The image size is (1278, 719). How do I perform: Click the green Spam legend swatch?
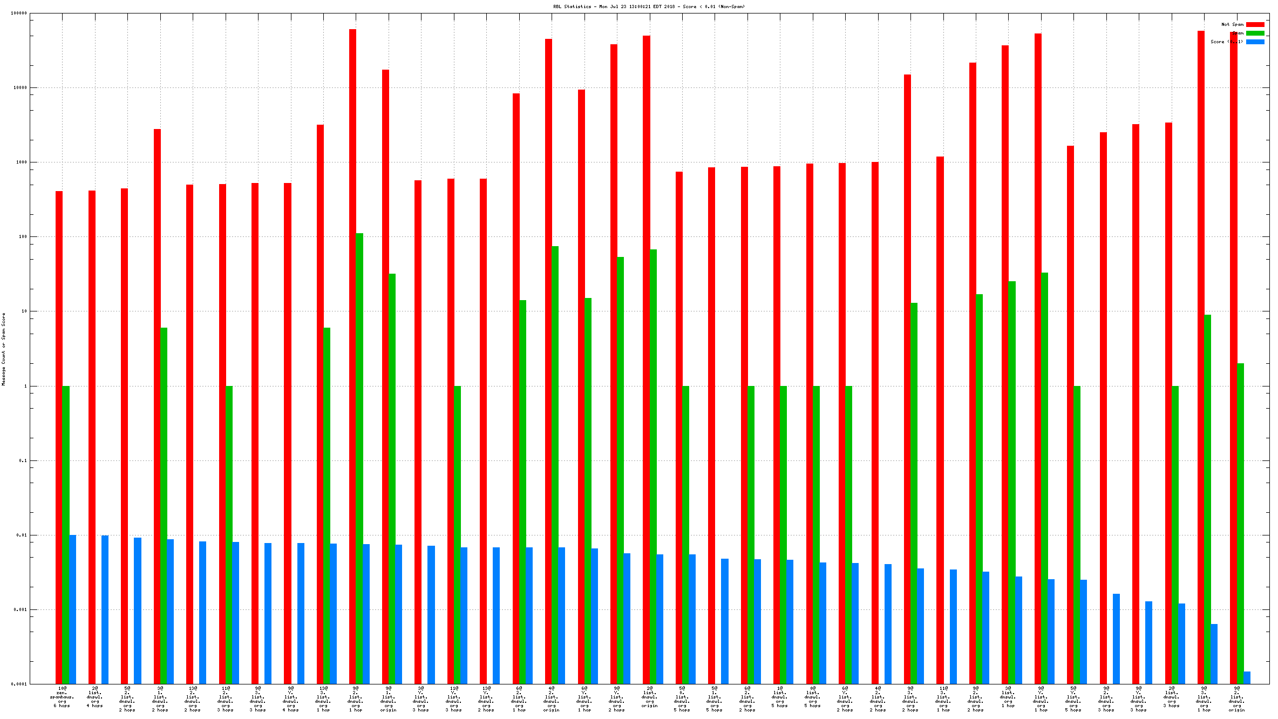(x=1255, y=33)
